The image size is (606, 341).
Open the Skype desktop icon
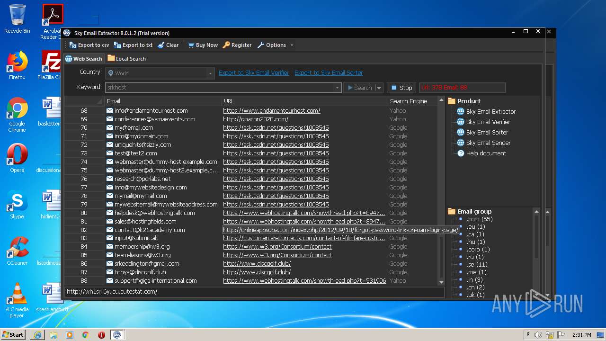[17, 205]
